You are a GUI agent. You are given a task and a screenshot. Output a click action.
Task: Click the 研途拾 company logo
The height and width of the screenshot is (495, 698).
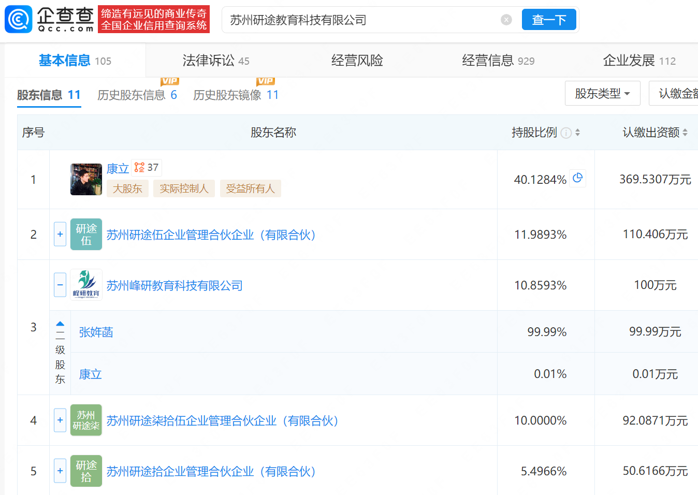(86, 471)
